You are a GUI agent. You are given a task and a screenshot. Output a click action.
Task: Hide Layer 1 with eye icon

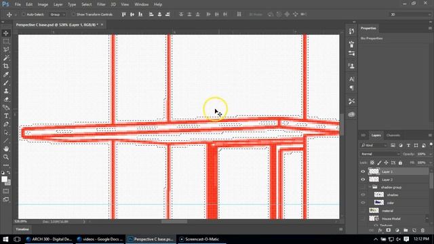363,171
